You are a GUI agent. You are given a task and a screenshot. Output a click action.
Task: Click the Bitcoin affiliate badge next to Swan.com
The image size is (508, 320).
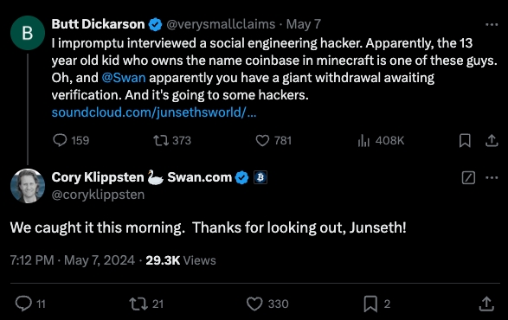tap(260, 177)
